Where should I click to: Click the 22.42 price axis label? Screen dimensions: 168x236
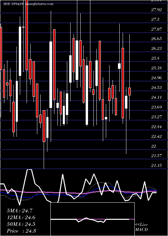157,136
